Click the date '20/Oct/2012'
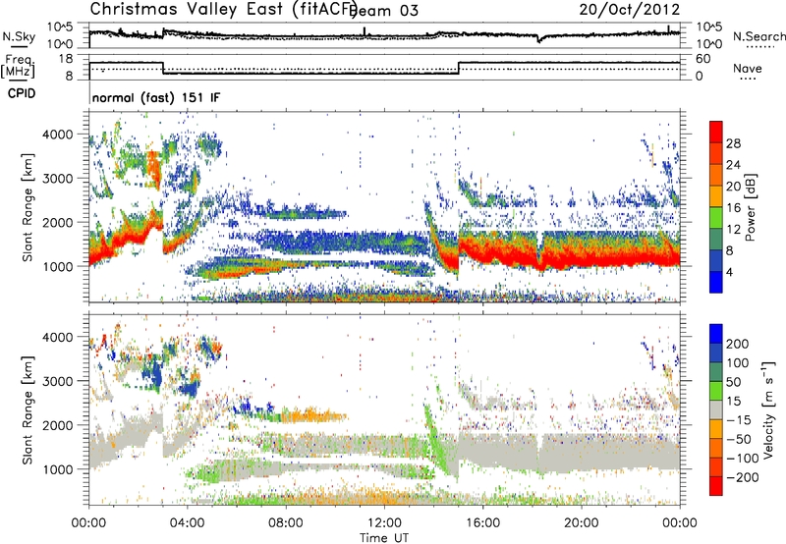This screenshot has width=786, height=544. click(x=630, y=10)
